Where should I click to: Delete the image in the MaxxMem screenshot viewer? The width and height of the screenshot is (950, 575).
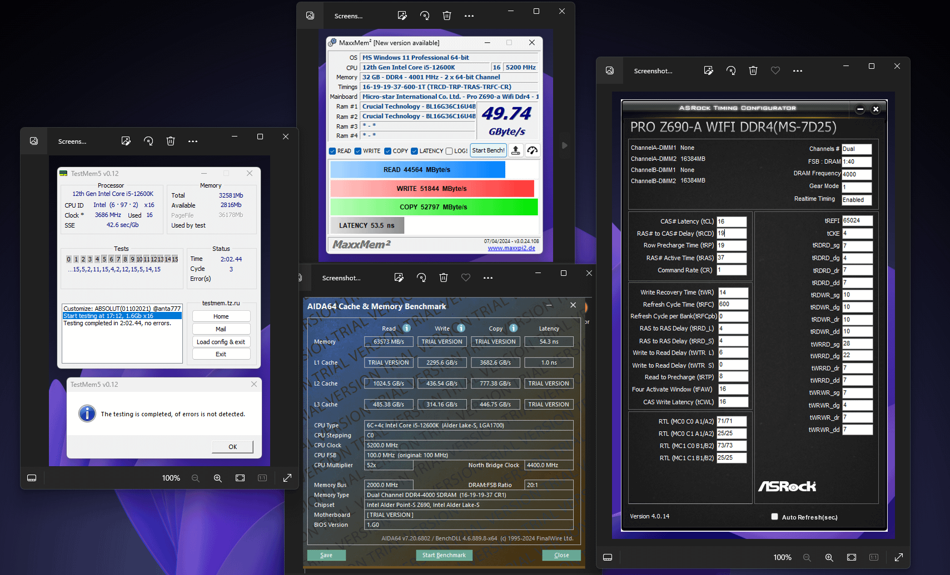[447, 16]
